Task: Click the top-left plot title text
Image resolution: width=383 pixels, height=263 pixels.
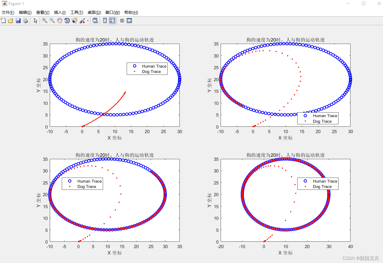Action: (x=115, y=40)
